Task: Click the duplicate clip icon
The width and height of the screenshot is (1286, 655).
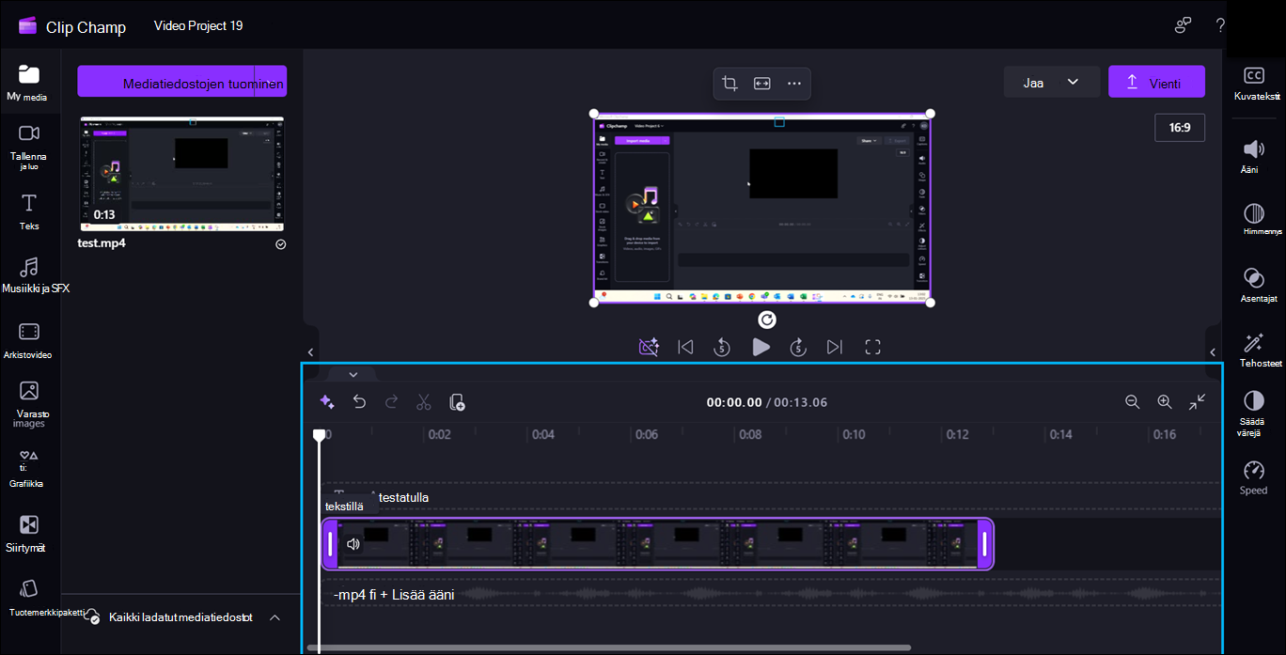Action: (x=458, y=402)
